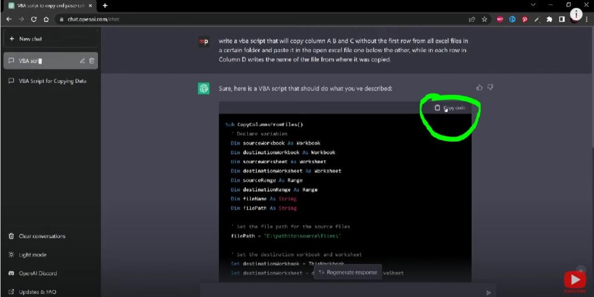Open the blue circular extension icon
The height and width of the screenshot is (297, 594).
pyautogui.click(x=512, y=19)
